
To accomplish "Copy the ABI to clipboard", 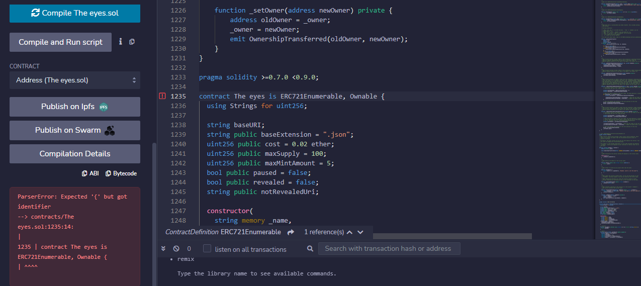I will (x=90, y=173).
